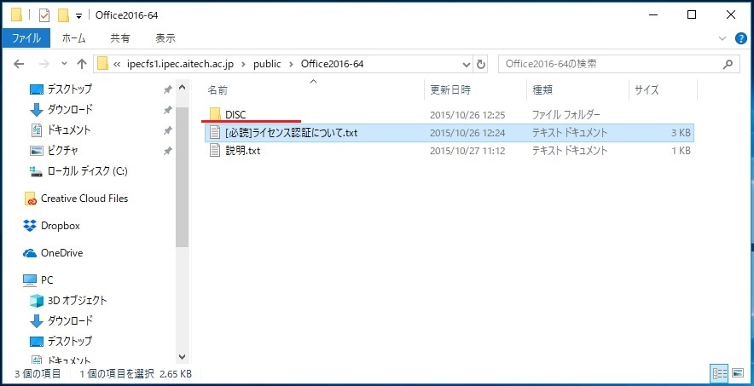Image resolution: width=754 pixels, height=386 pixels.
Task: Click the PC monitor icon
Action: [30, 279]
